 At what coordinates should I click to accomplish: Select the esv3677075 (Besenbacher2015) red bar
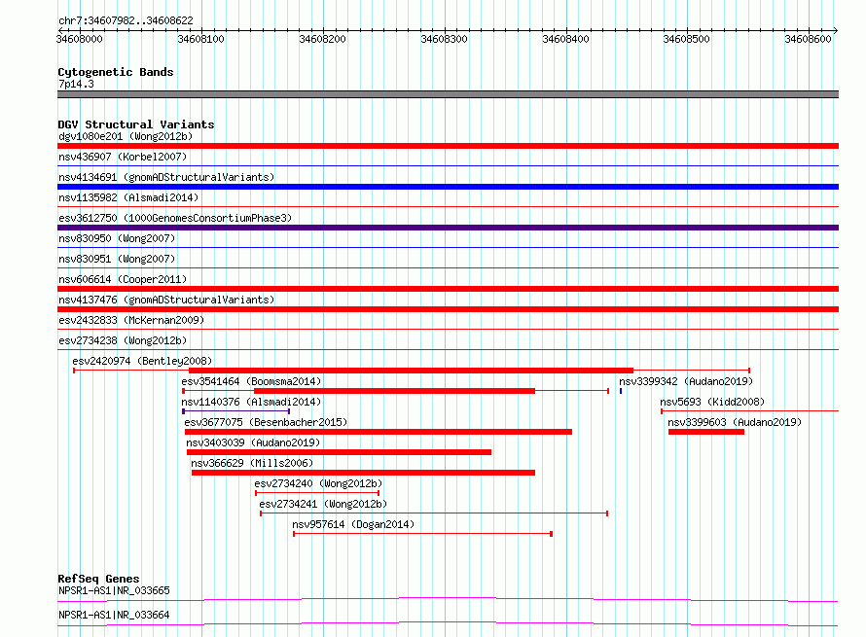click(379, 432)
